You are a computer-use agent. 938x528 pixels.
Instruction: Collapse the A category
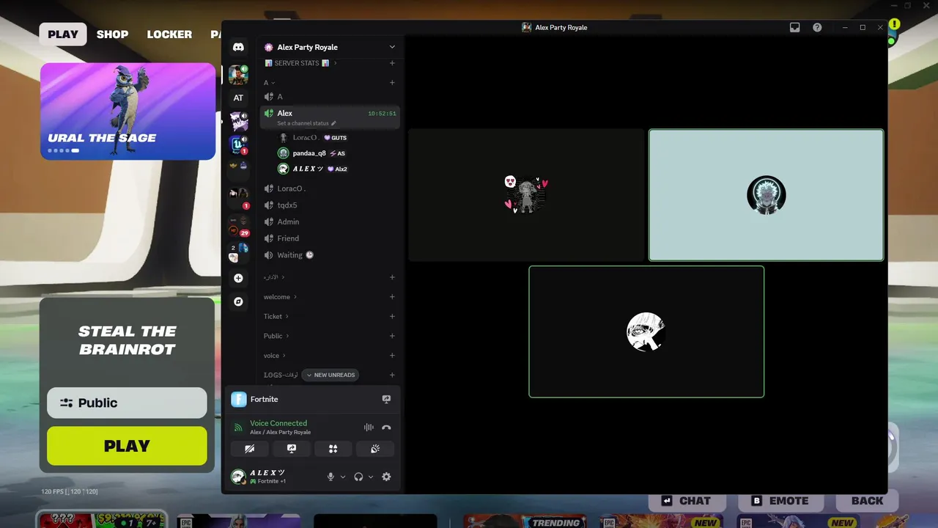(x=269, y=83)
